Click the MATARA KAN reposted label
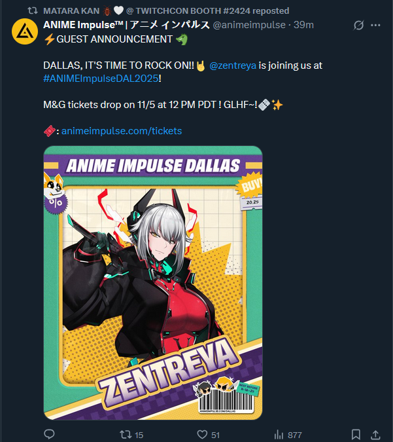Viewport: 393px width, 442px height. (x=166, y=10)
